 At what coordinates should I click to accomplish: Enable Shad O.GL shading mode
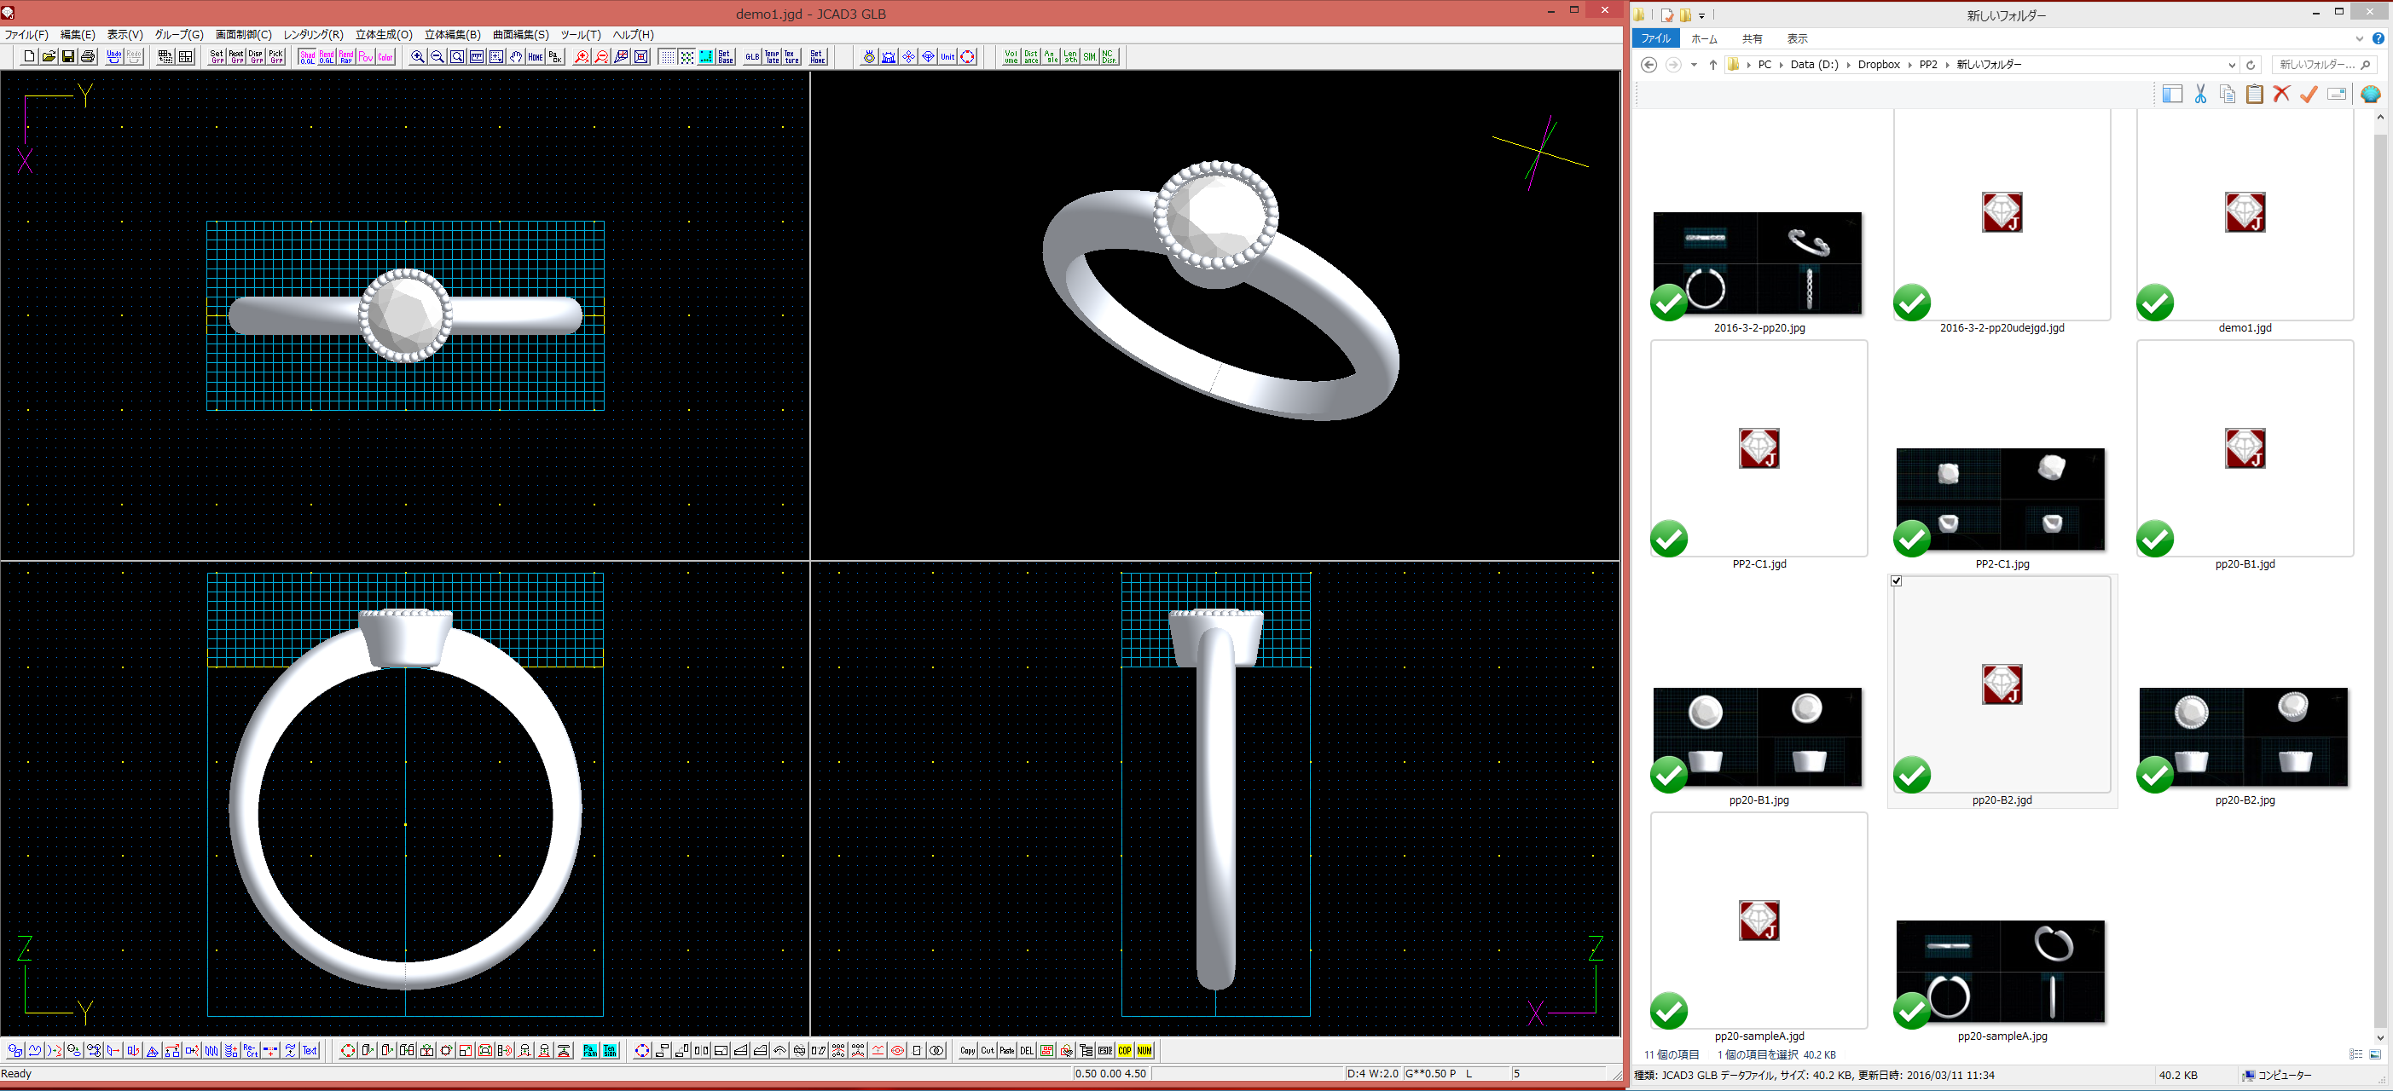[x=308, y=56]
